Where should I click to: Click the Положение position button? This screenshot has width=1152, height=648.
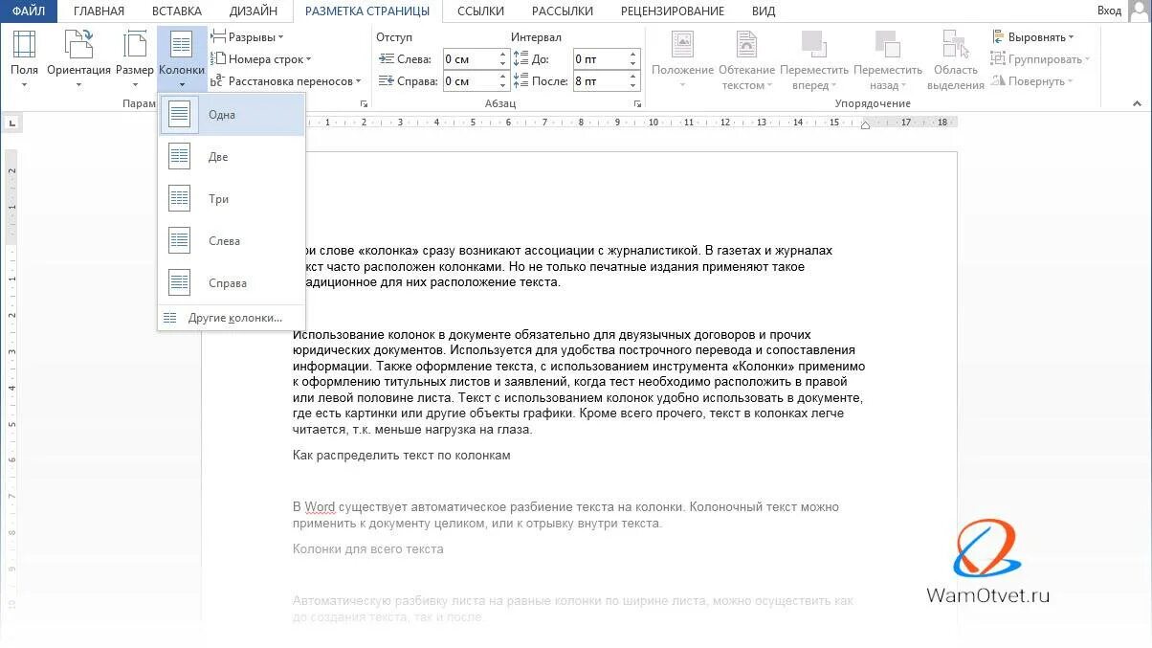tap(682, 59)
